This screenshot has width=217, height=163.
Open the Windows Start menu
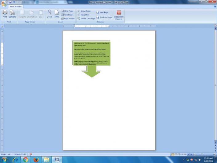pyautogui.click(x=4, y=160)
